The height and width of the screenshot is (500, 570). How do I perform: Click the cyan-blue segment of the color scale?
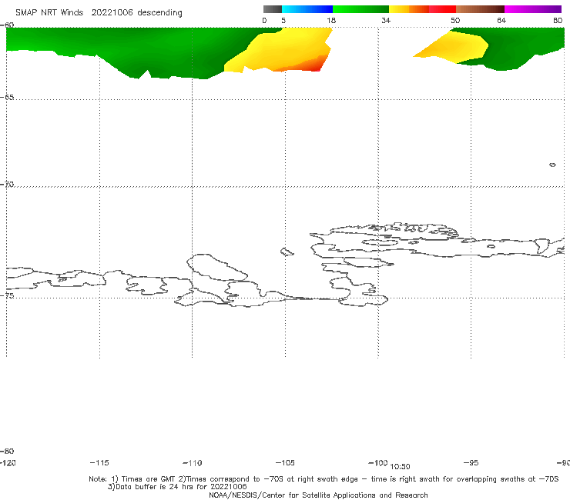(x=307, y=9)
